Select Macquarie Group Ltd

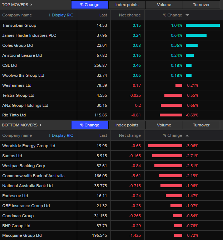pyautogui.click(x=22, y=235)
